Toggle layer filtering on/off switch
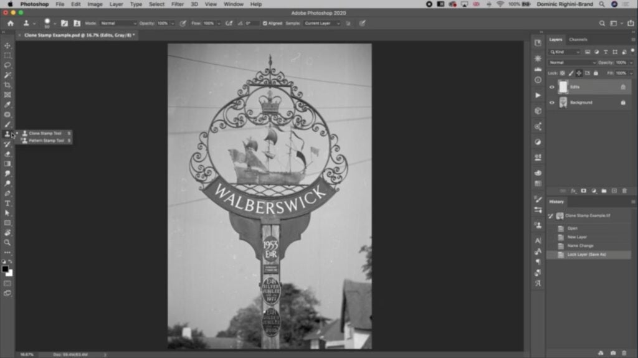Image resolution: width=638 pixels, height=358 pixels. tap(633, 51)
